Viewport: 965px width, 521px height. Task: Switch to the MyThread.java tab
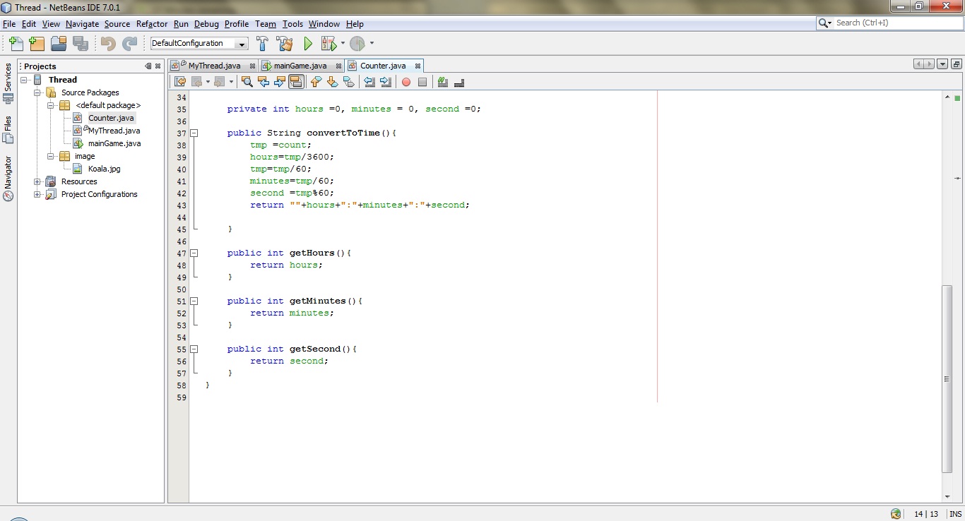(x=214, y=66)
